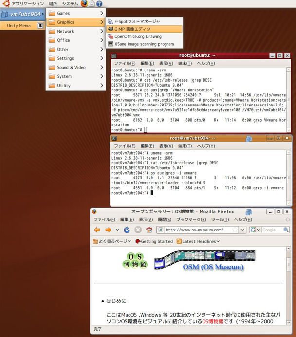Expand the Sound & Video submenu

tap(76, 67)
